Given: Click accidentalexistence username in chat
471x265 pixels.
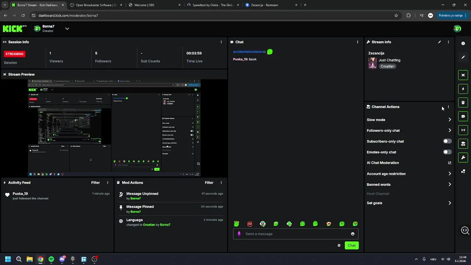Looking at the screenshot, I should (x=248, y=52).
